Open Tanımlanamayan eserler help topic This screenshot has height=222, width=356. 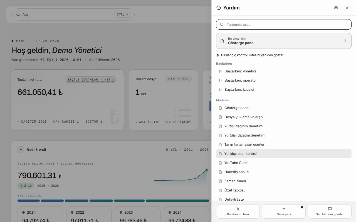pyautogui.click(x=284, y=145)
